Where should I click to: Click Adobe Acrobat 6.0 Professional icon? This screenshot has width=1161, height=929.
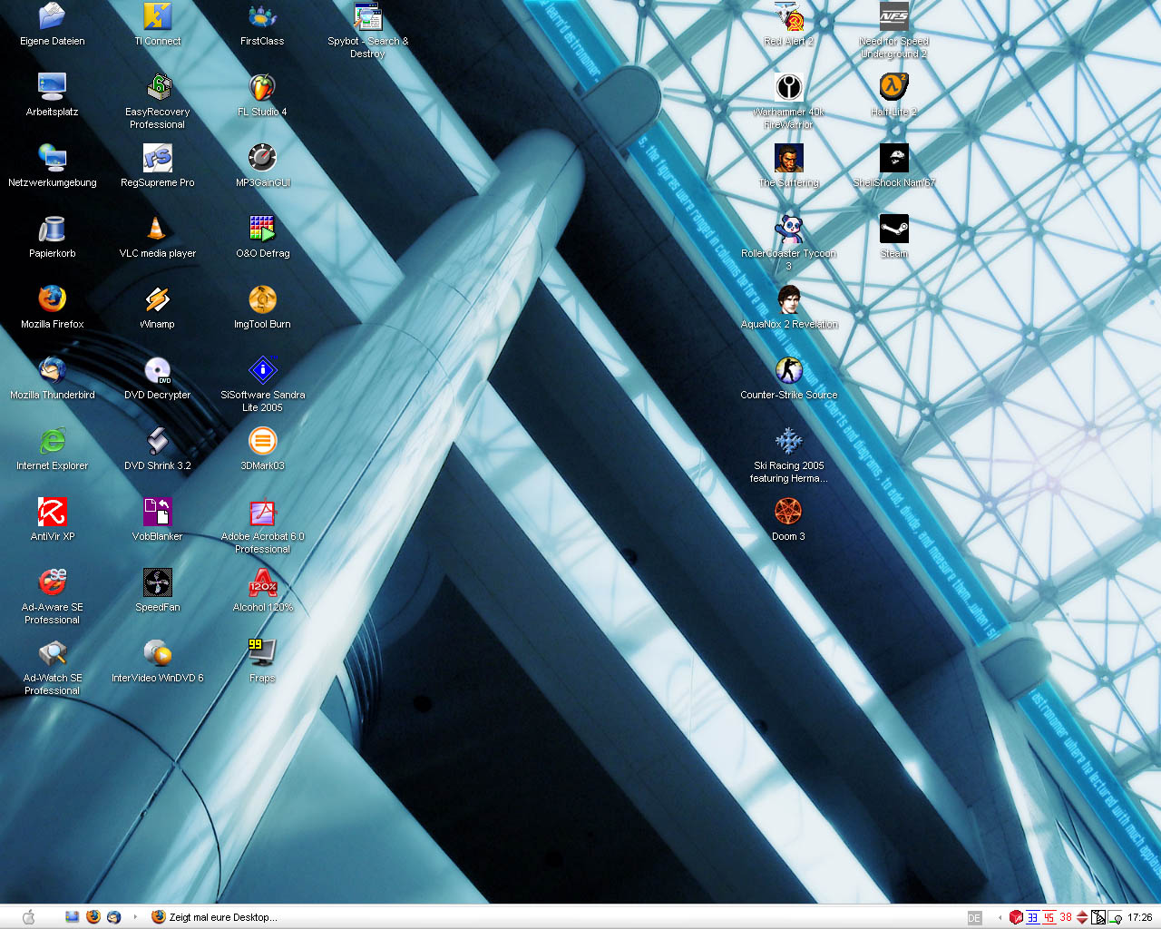pos(263,512)
